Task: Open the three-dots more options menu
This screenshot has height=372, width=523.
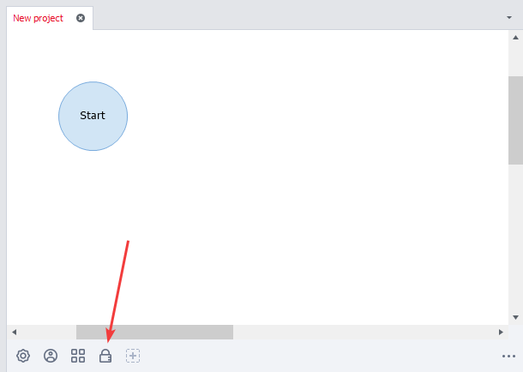Action: click(x=508, y=356)
